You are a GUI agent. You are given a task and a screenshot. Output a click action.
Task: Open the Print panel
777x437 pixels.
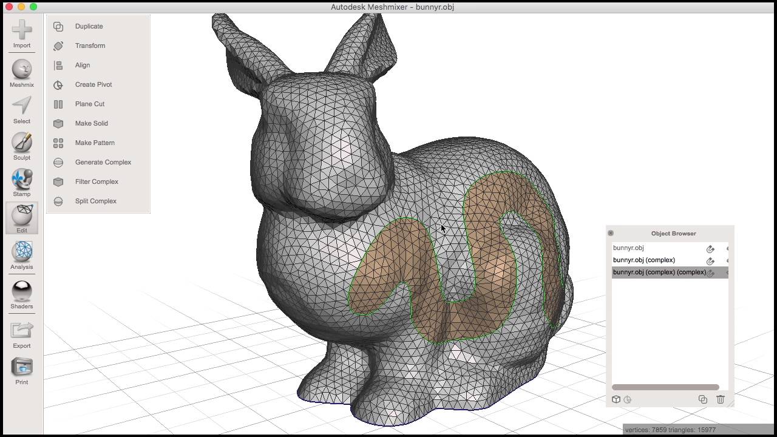tap(21, 371)
